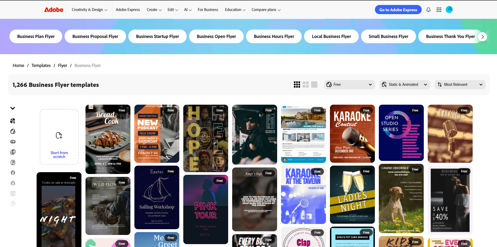Screen dimensions: 497x247
Task: Open the Canine Obedience template
Action: pyautogui.click(x=401, y=198)
